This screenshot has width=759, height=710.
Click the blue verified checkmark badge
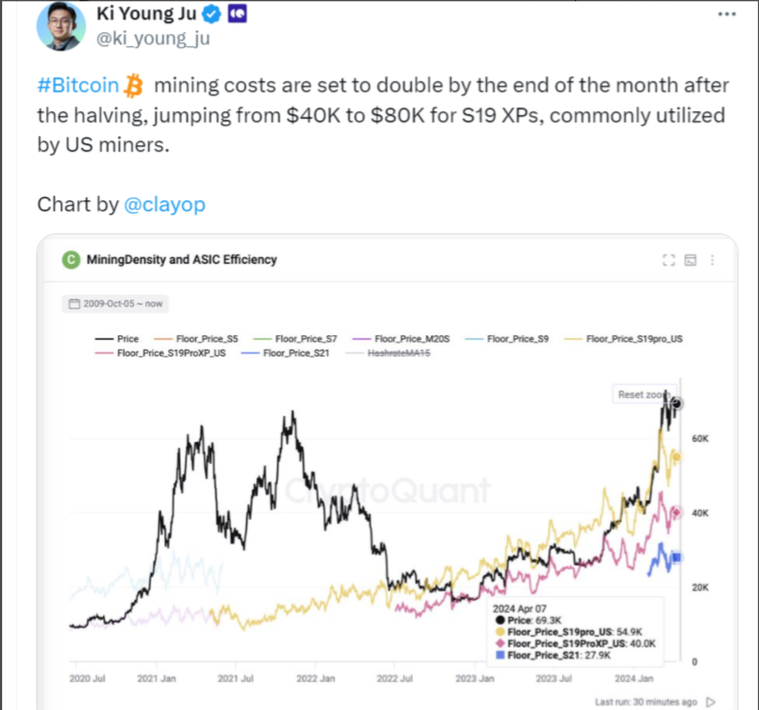point(211,14)
